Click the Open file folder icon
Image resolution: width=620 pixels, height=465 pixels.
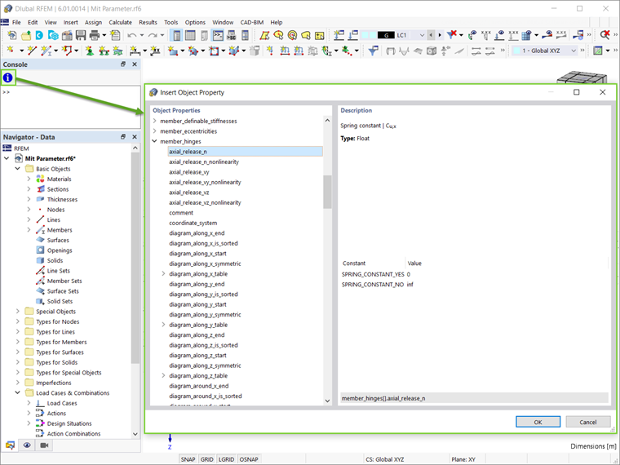[x=26, y=36]
